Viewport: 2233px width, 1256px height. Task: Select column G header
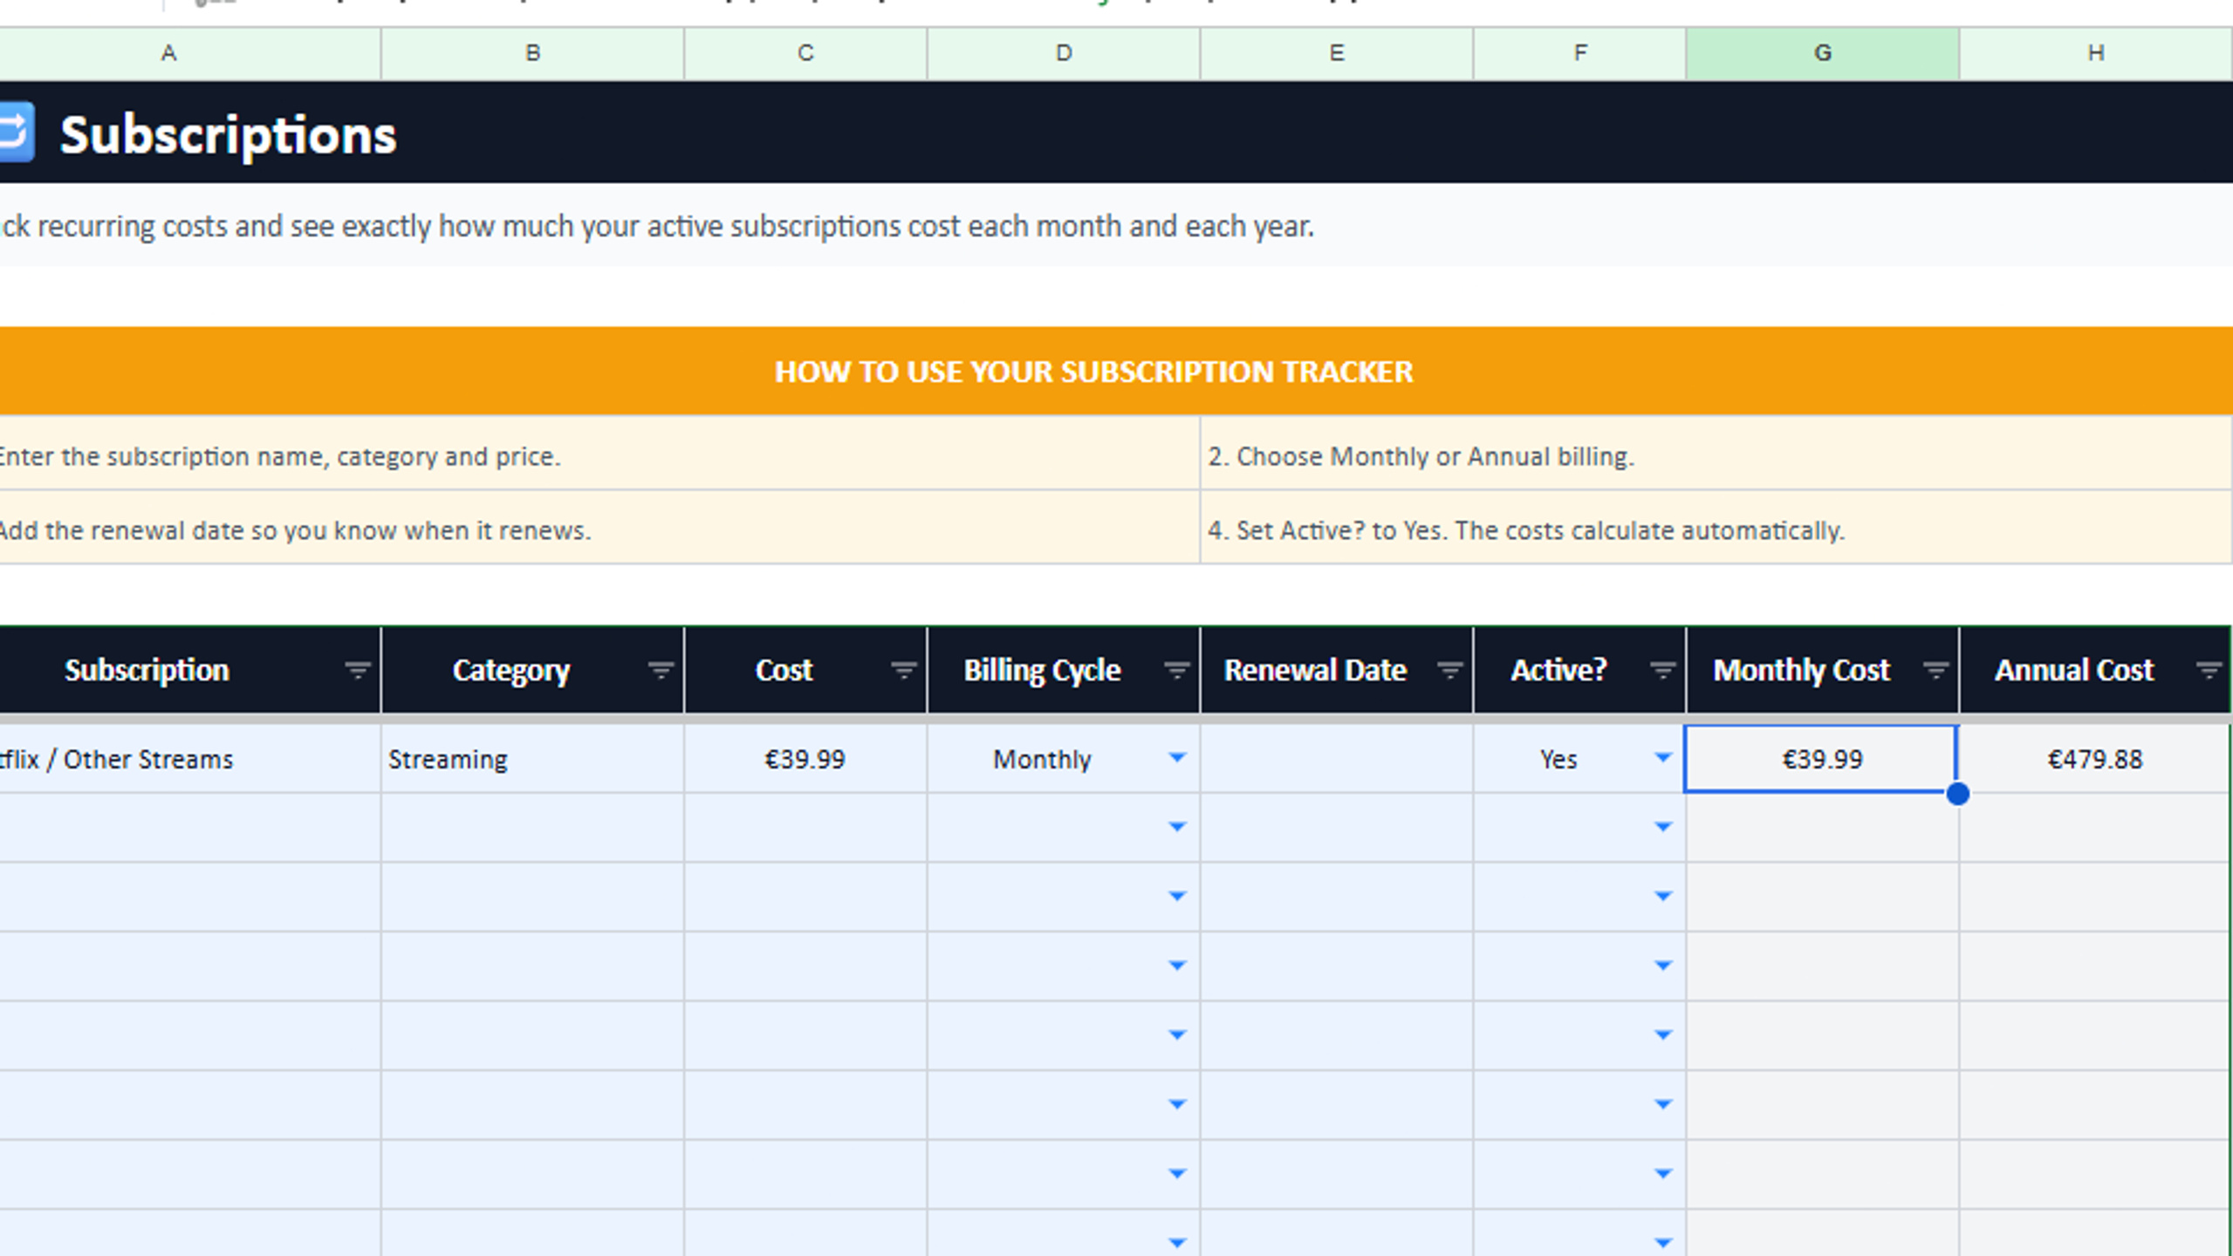tap(1823, 53)
